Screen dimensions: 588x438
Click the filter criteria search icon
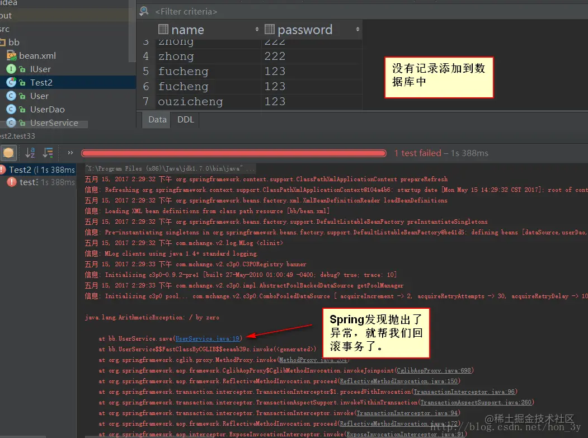click(144, 11)
